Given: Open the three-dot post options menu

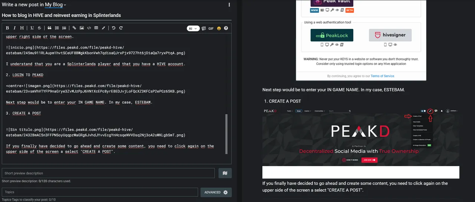Looking at the screenshot, I should [229, 5].
